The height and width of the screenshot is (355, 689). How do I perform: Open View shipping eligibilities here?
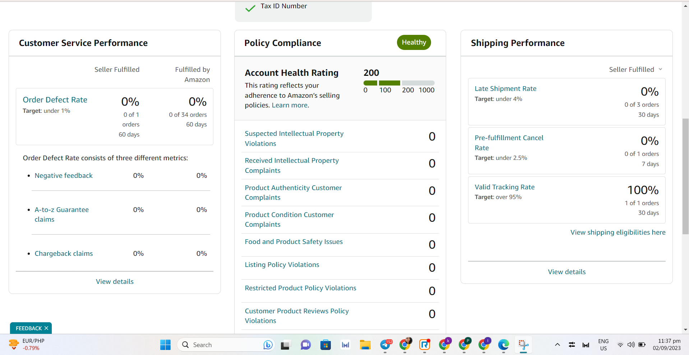618,232
